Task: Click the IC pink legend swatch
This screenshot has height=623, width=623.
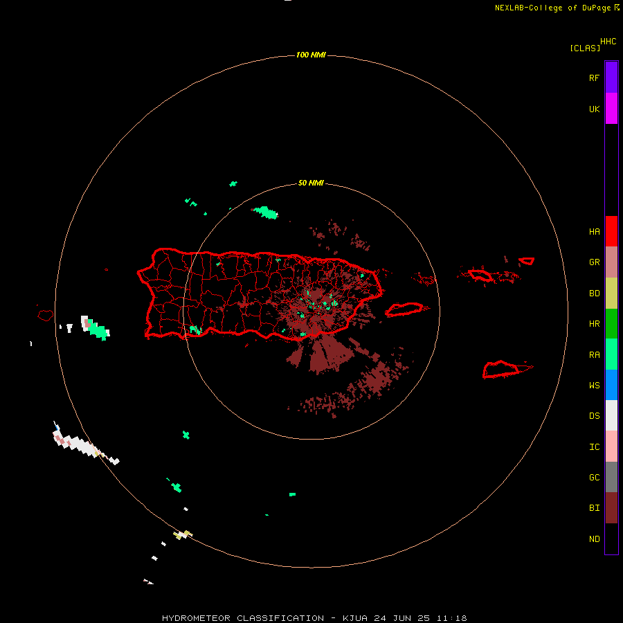Action: point(611,446)
